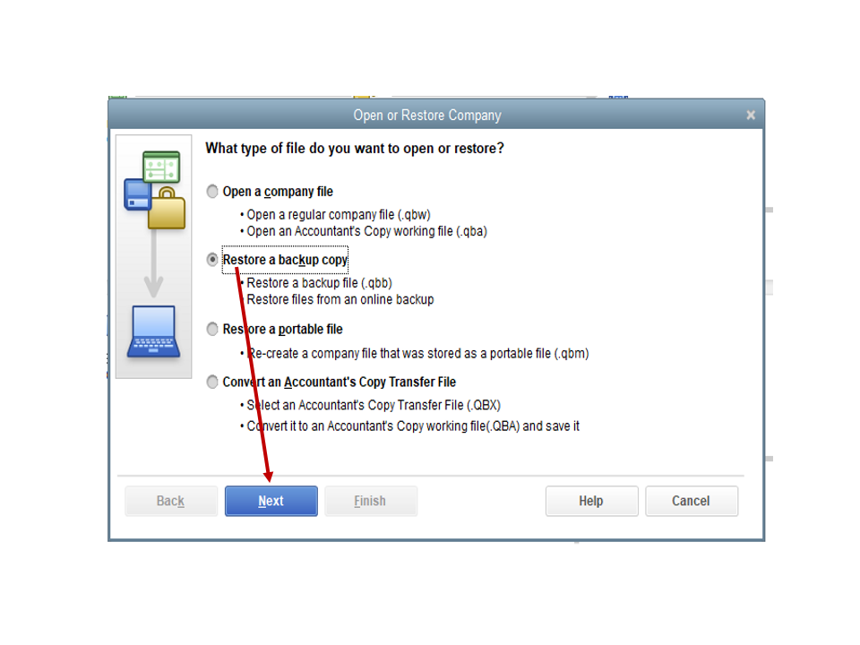Viewport: 860px width, 645px height.
Task: Pick Convert an Accountant's Copy Transfer File
Action: coord(212,382)
